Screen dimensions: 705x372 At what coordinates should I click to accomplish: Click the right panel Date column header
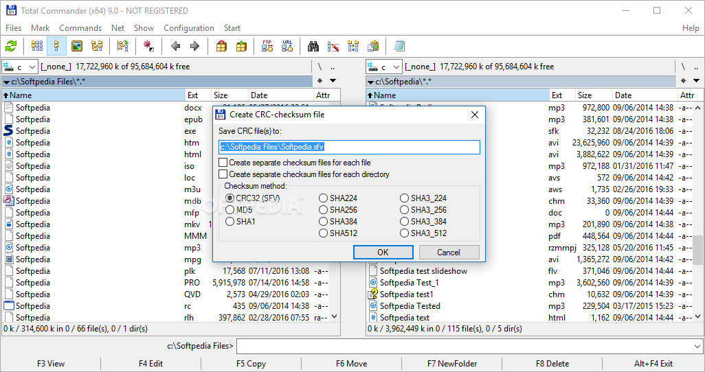click(645, 95)
